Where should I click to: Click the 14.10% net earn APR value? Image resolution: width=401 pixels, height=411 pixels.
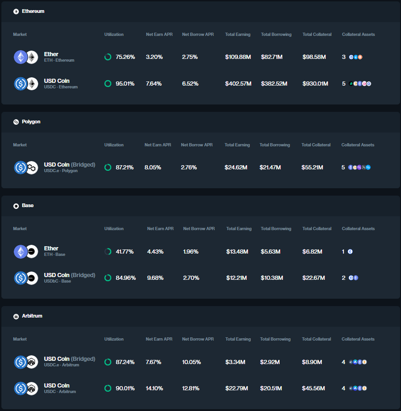click(x=154, y=388)
